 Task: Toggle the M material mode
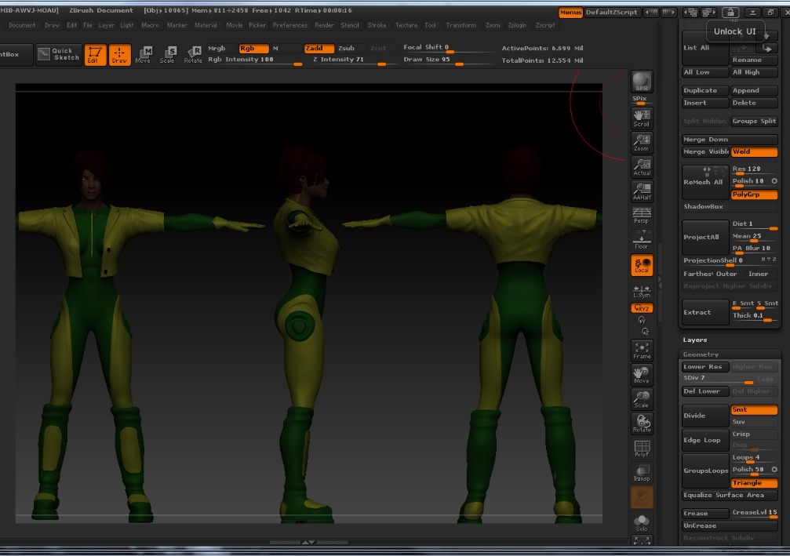(284, 49)
